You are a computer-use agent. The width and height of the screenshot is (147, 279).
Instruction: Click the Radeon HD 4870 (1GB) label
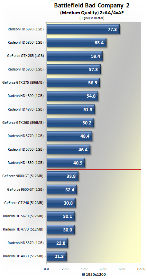25,109
